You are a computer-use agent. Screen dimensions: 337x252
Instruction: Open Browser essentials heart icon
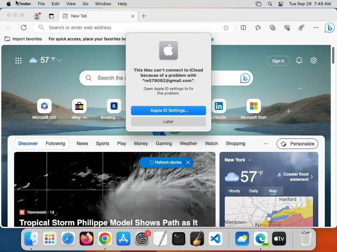(x=287, y=28)
